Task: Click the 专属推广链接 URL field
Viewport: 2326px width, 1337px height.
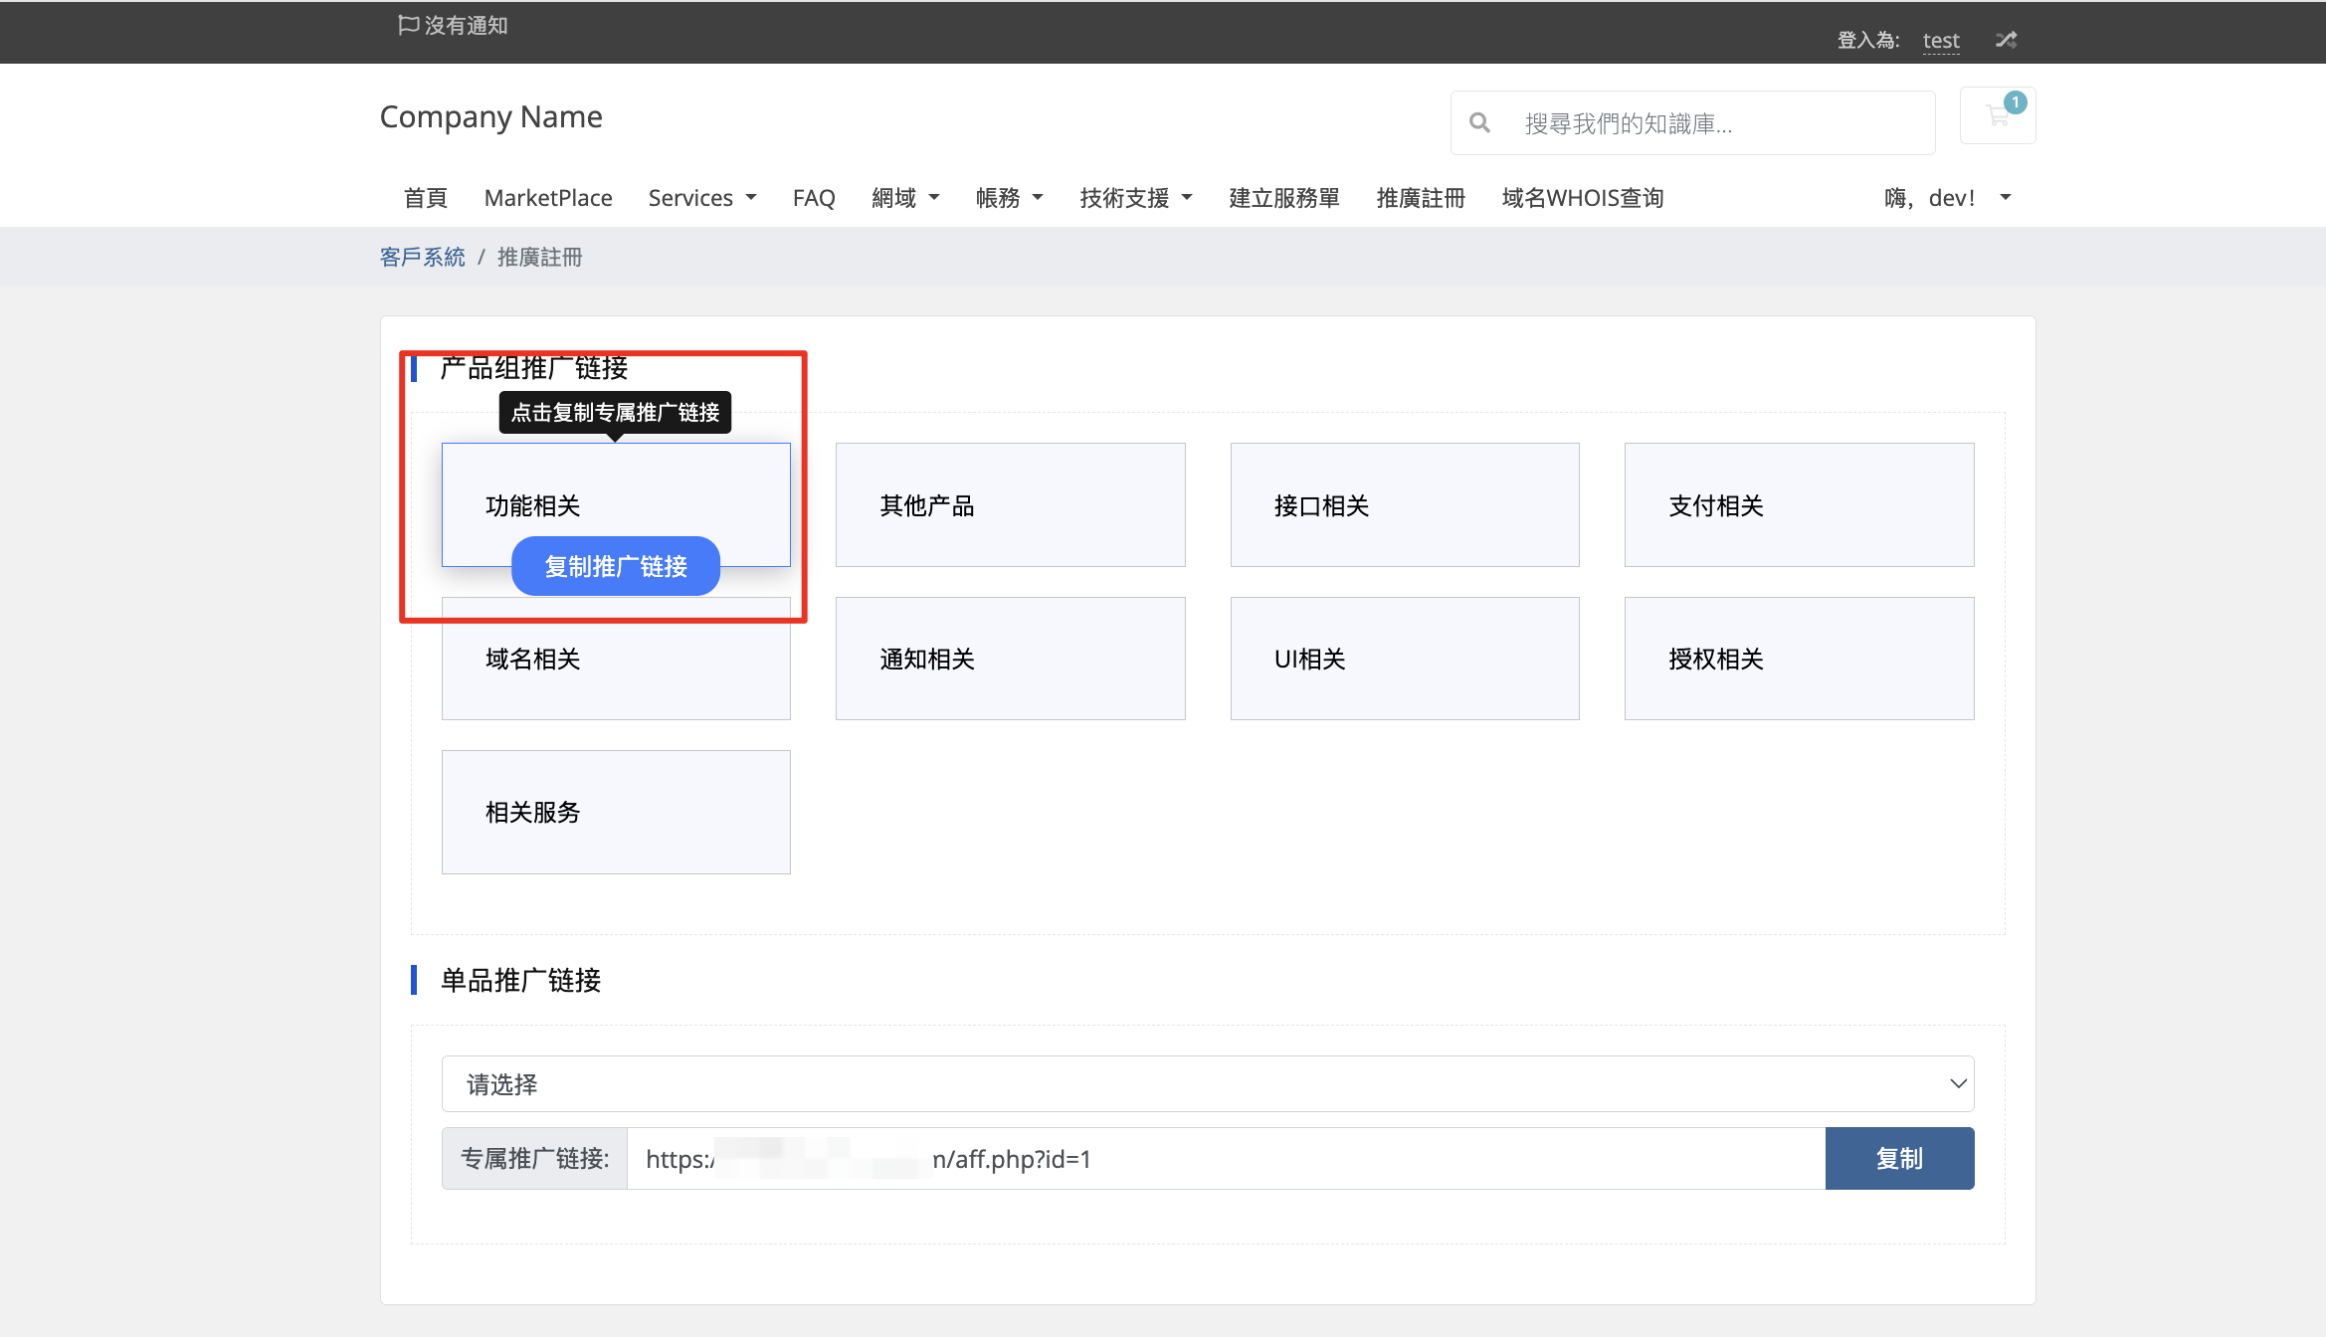Action: tap(1225, 1158)
